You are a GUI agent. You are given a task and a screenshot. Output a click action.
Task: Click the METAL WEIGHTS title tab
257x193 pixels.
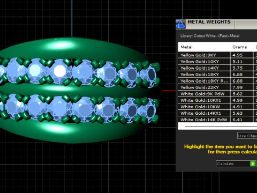click(x=210, y=24)
